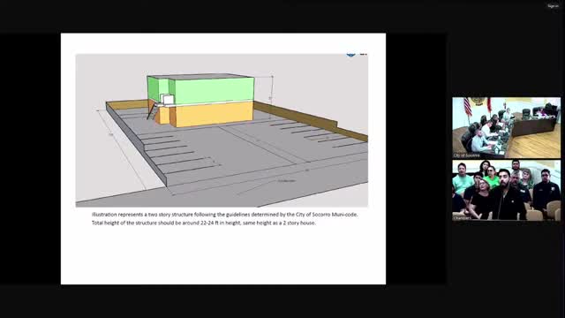Click caption line starting 'Illustration represents a two story'
The height and width of the screenshot is (318, 565).
[x=225, y=214]
